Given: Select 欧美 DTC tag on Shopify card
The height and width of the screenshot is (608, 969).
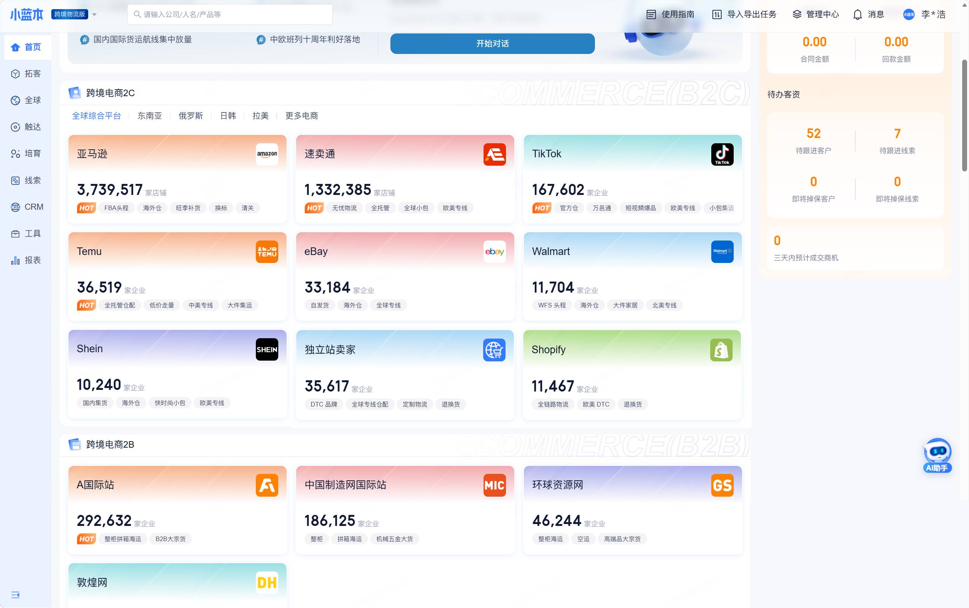Looking at the screenshot, I should coord(596,404).
